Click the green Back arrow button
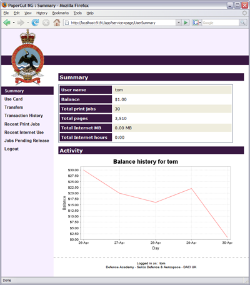 pyautogui.click(x=7, y=22)
